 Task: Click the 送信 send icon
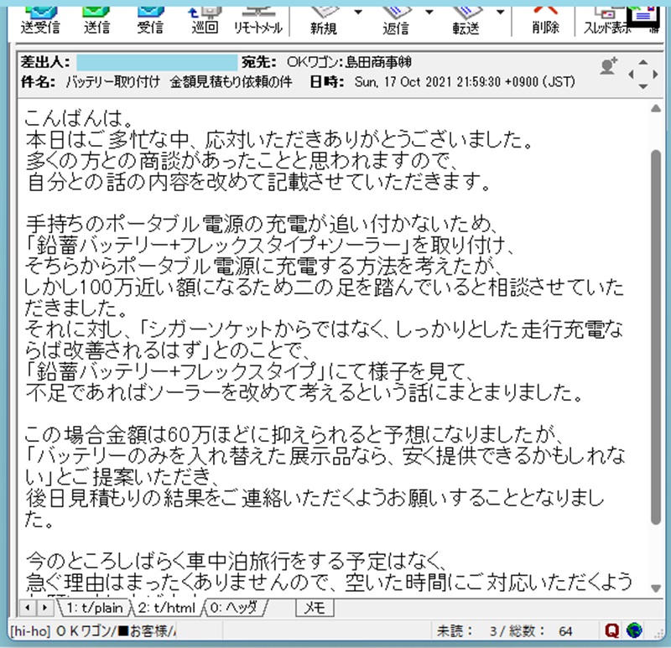97,18
